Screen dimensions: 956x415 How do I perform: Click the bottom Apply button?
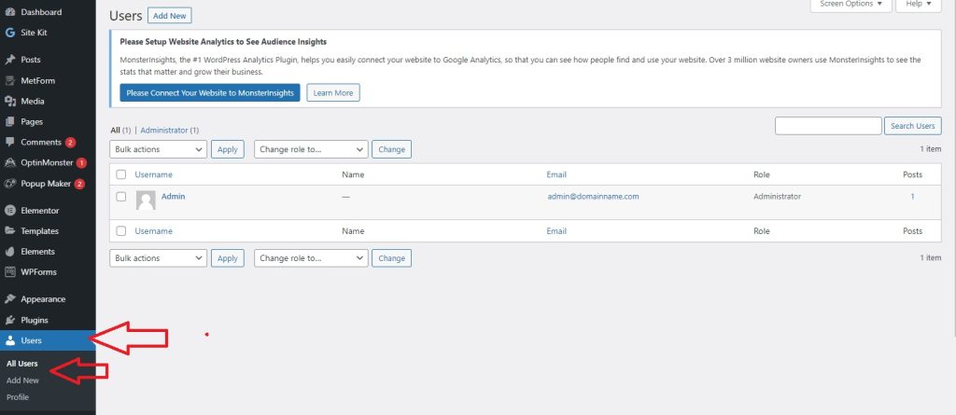point(228,258)
